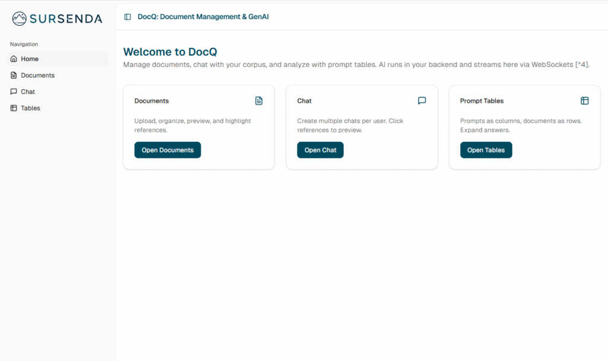The width and height of the screenshot is (608, 361).
Task: Select the Home label in navigation
Action: pos(30,59)
